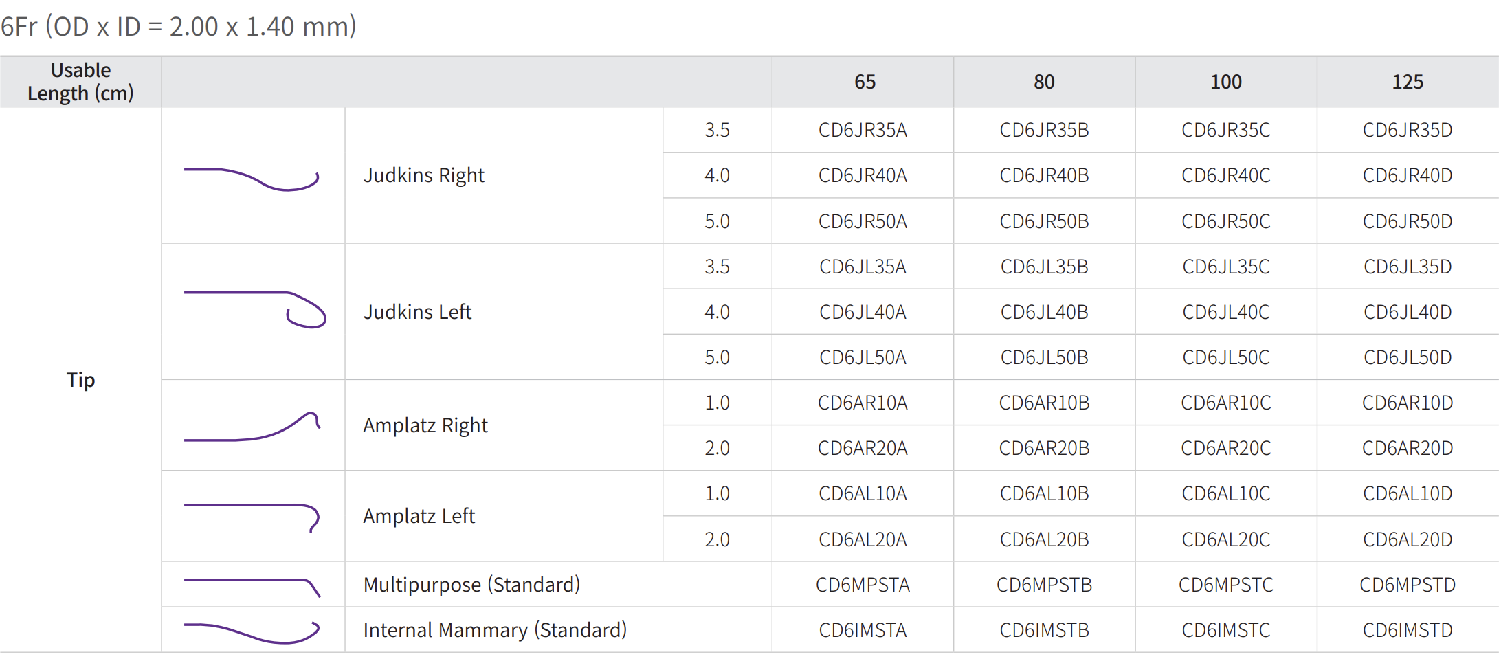Click the Multipurpose tip shape drawing
The image size is (1501, 672).
coord(252,586)
